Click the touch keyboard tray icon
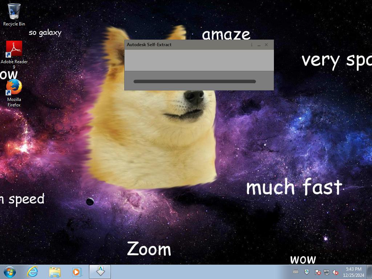This screenshot has height=279, width=372. (296, 272)
